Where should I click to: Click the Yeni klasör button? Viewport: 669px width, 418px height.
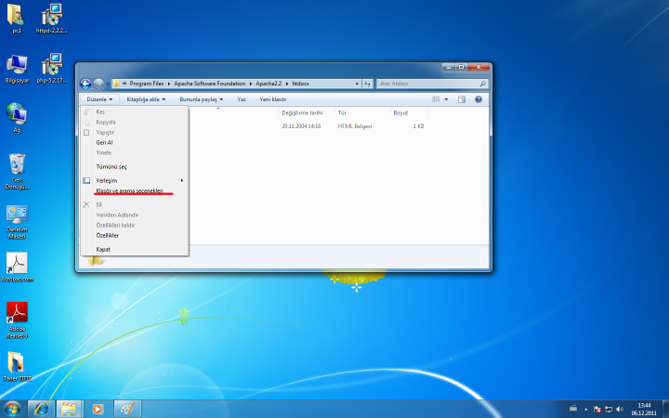tap(272, 98)
